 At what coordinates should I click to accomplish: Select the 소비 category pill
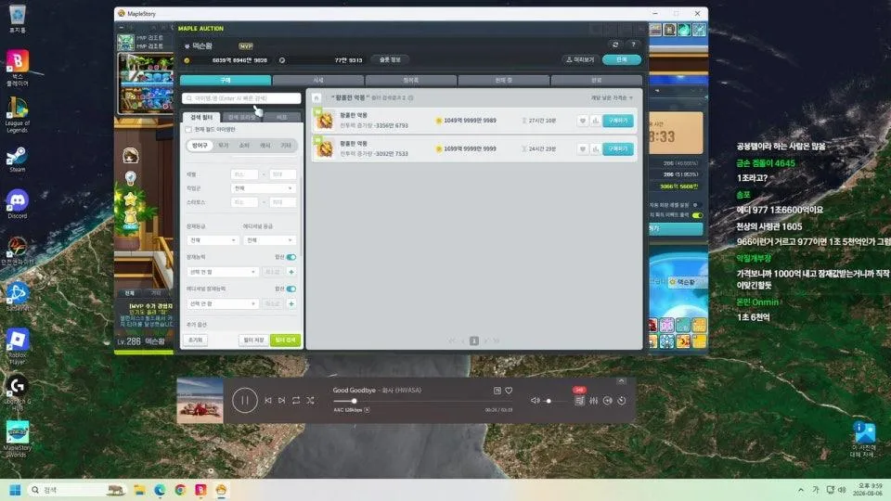click(244, 146)
